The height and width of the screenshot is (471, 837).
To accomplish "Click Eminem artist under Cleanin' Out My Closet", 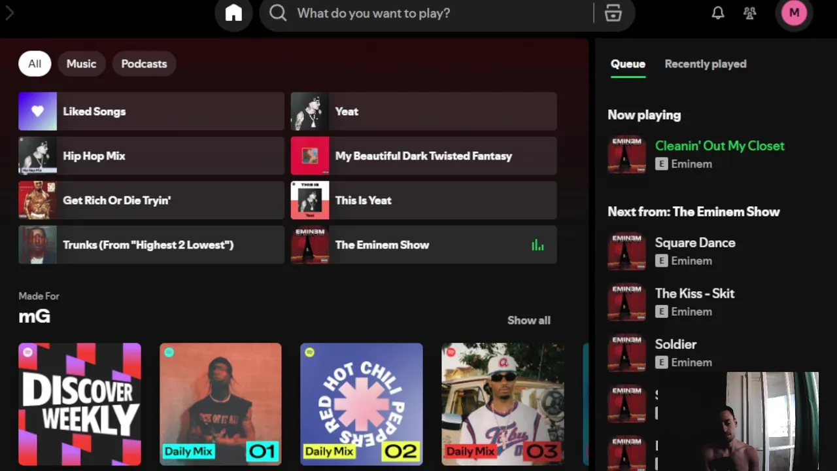I will coord(691,164).
